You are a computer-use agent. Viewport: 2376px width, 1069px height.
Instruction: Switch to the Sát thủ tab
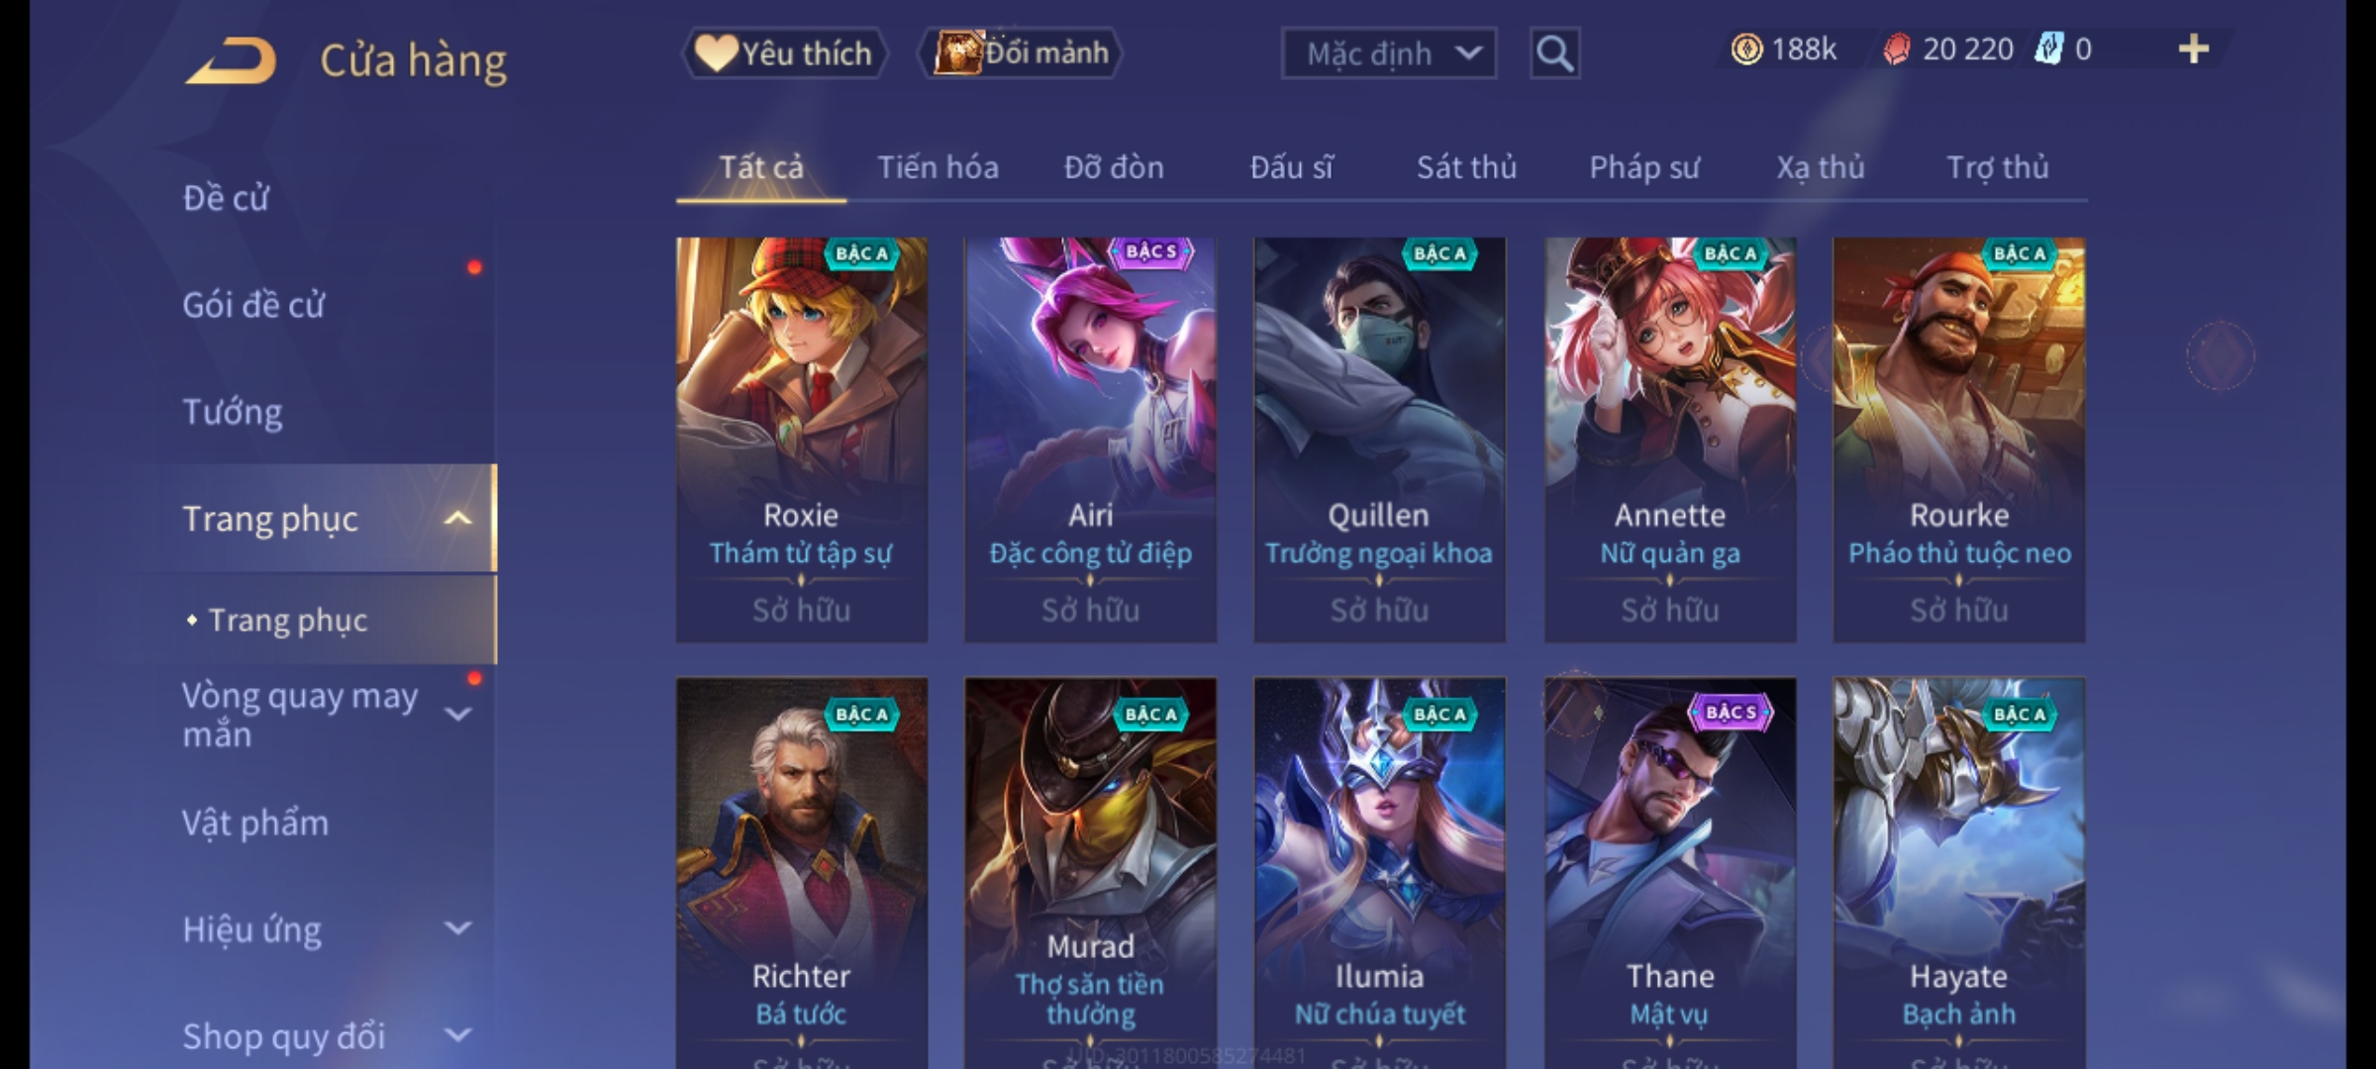click(x=1466, y=167)
